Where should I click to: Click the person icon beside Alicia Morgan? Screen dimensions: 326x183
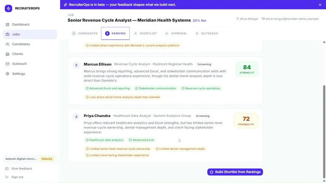click(238, 19)
